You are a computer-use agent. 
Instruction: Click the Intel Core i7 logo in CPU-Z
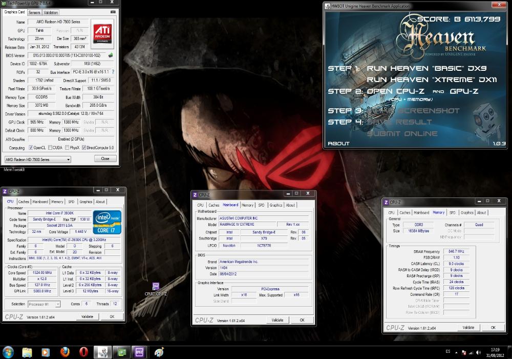click(107, 222)
